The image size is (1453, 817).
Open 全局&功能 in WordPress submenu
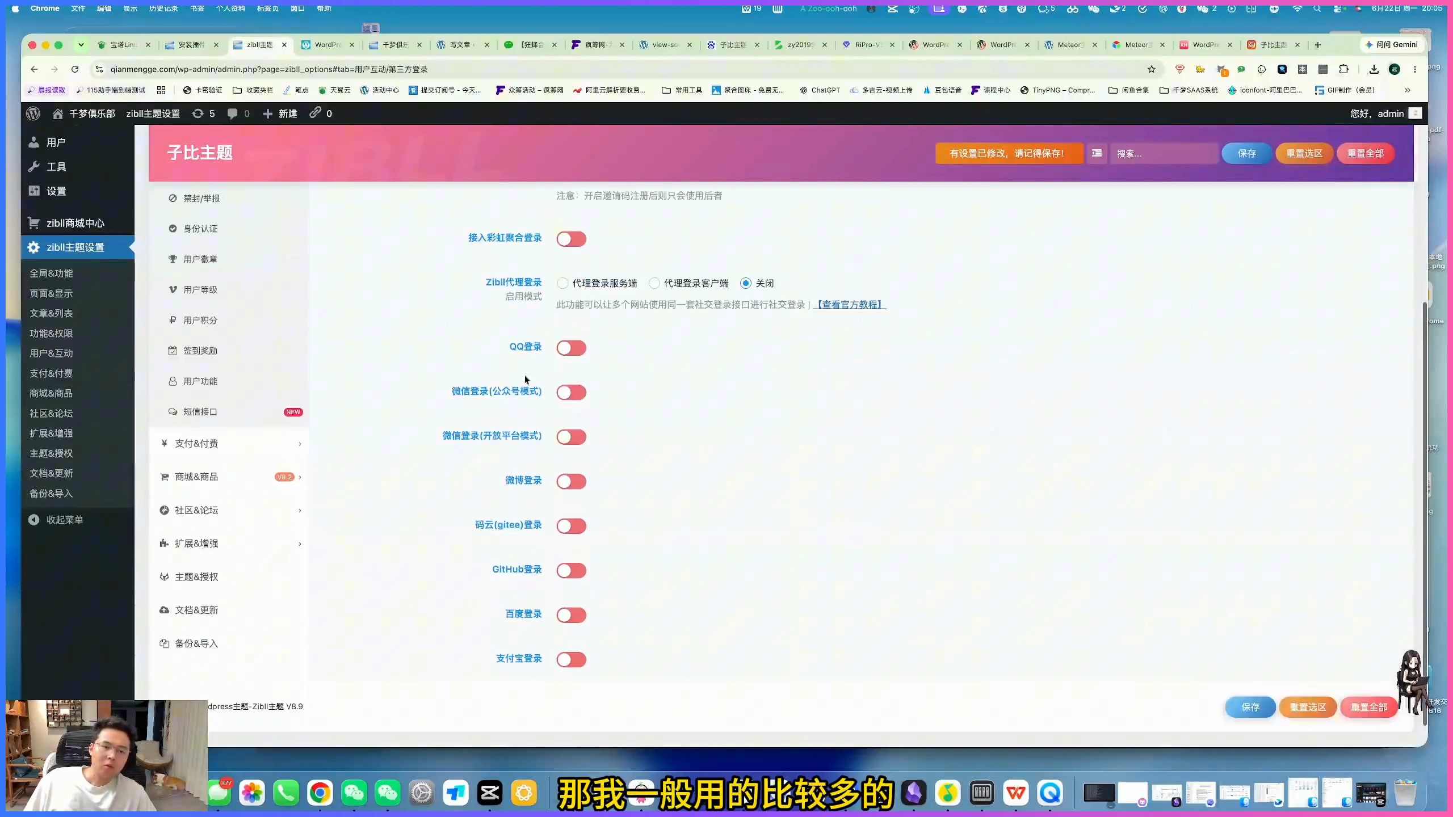point(51,273)
